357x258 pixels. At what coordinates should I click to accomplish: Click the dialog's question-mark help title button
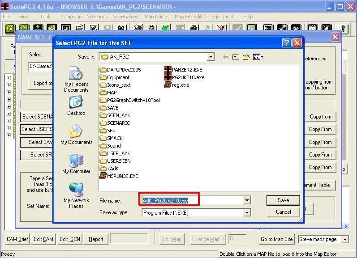[286, 42]
